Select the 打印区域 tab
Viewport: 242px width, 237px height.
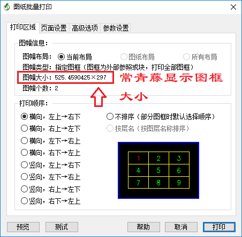(23, 27)
